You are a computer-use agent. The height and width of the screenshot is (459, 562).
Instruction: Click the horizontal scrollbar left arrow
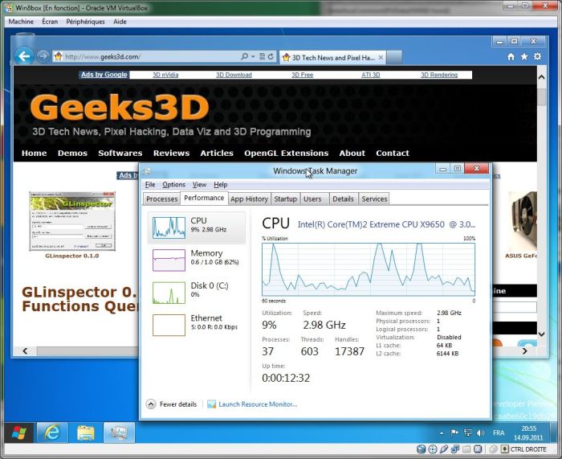pos(25,350)
